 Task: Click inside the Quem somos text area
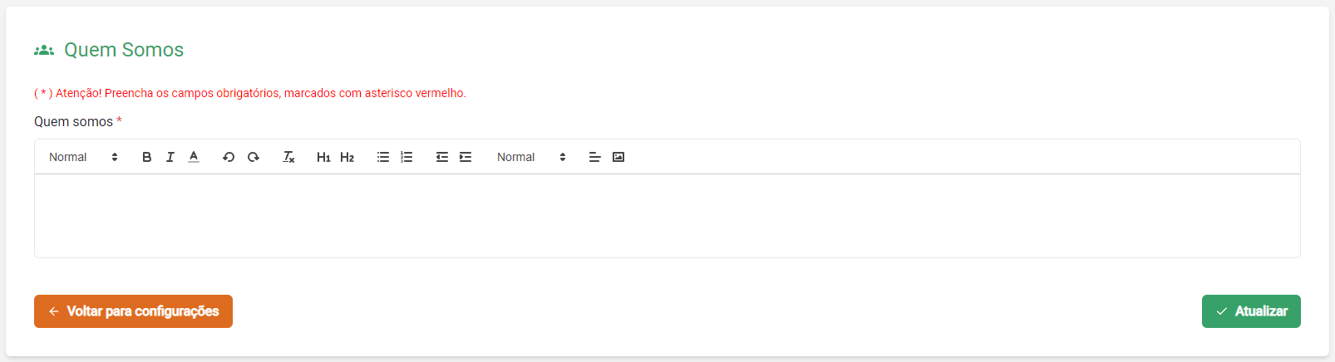coord(667,216)
